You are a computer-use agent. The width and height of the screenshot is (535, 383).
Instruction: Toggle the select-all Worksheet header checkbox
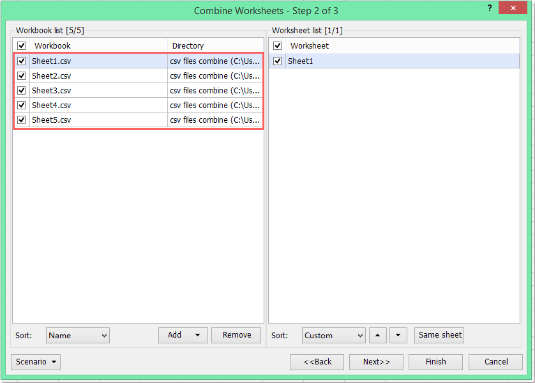point(277,45)
